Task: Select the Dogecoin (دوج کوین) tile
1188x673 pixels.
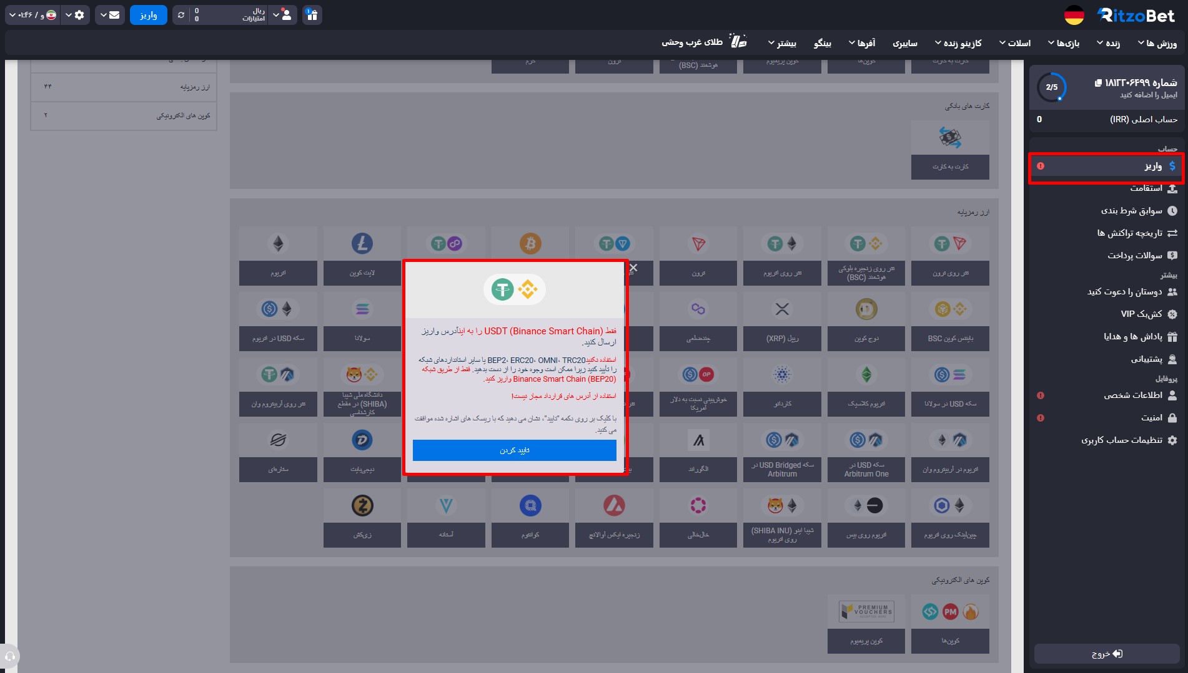Action: (866, 321)
